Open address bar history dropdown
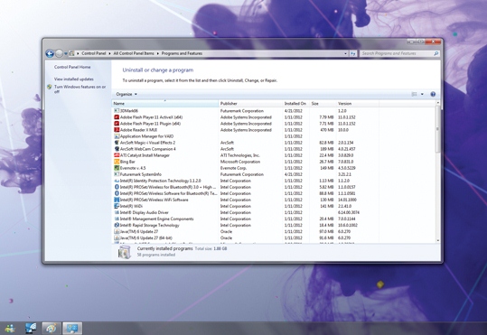 (345, 53)
